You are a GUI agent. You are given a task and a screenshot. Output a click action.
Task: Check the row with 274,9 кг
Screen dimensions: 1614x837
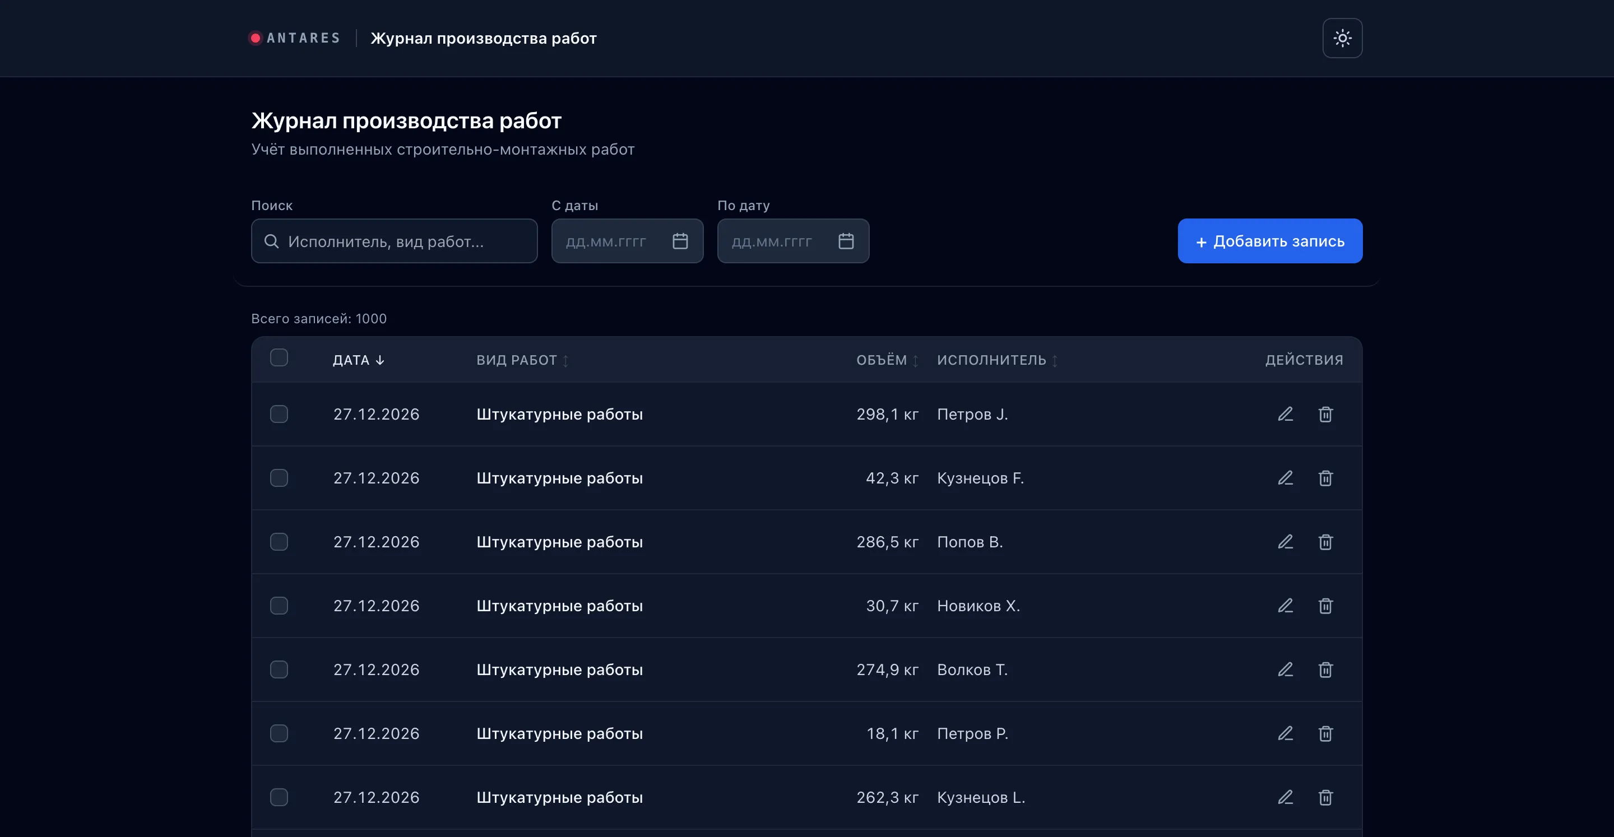coord(279,669)
